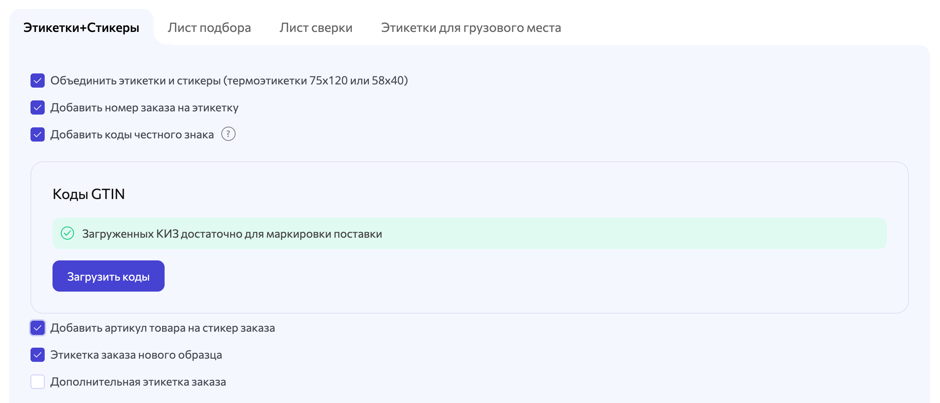This screenshot has height=403, width=940.
Task: Click the 'Коды GTIN' heading
Action: coord(89,194)
